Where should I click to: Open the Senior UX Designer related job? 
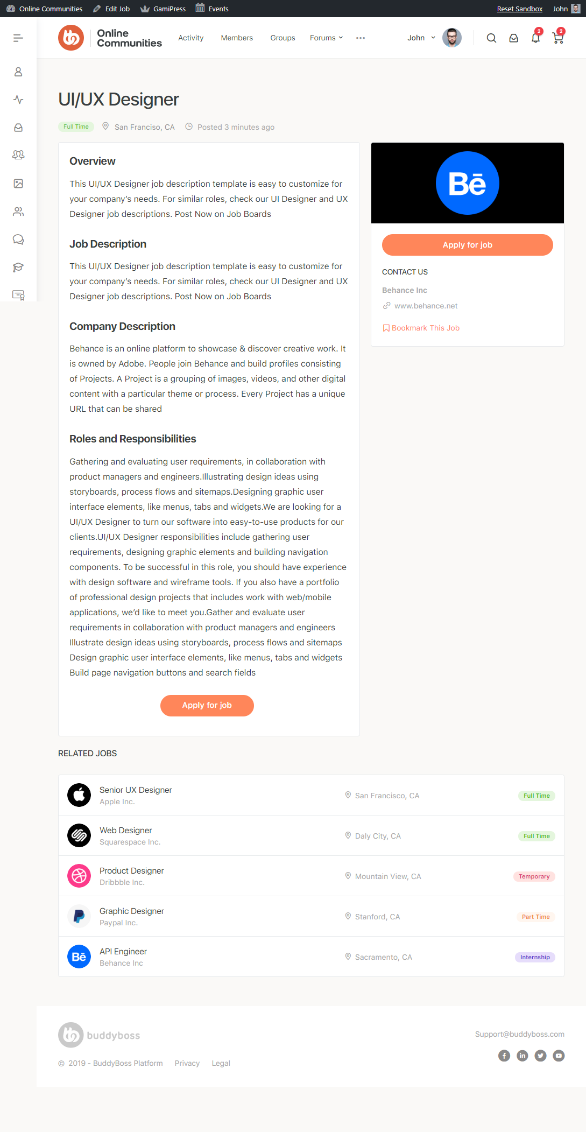(136, 790)
